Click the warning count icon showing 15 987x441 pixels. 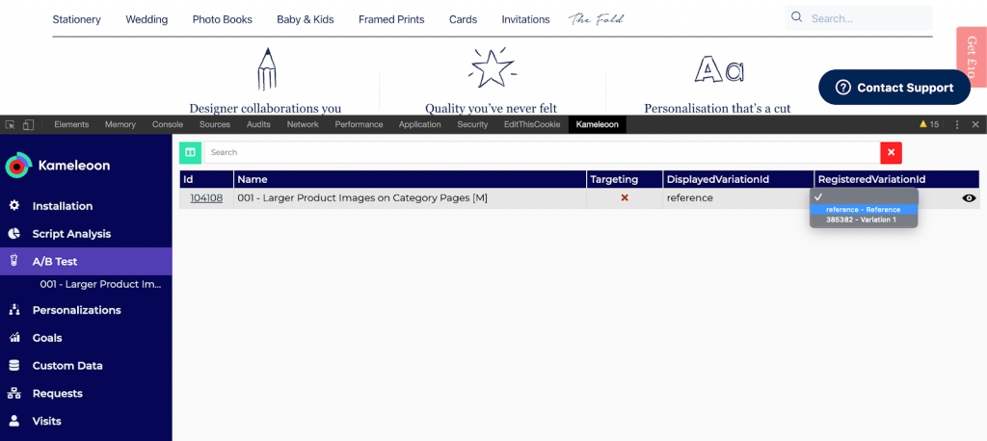(x=929, y=124)
